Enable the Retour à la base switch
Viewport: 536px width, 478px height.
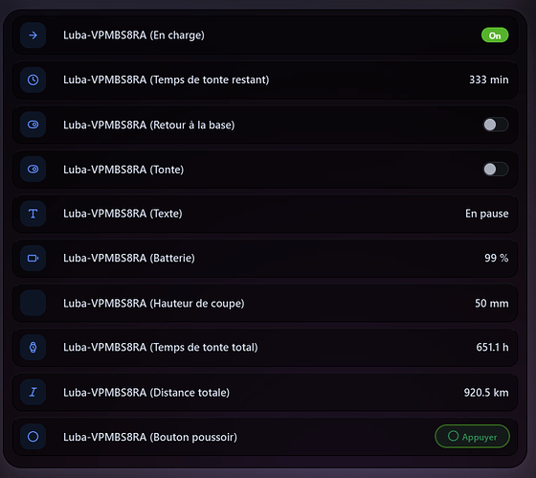496,125
